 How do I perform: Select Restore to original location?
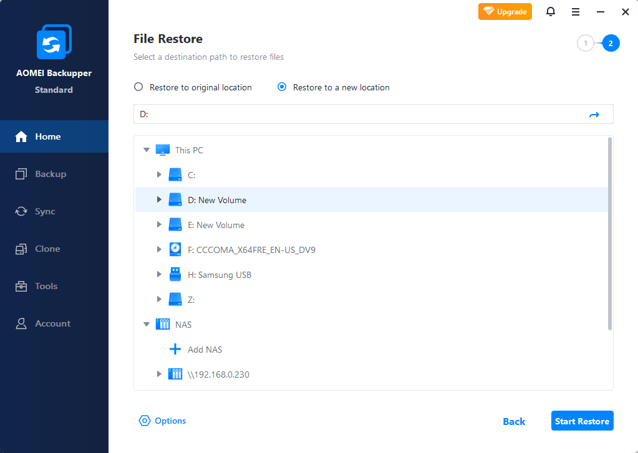(x=138, y=87)
